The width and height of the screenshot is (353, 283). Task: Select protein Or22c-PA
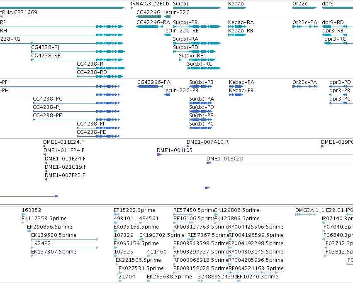point(304,82)
